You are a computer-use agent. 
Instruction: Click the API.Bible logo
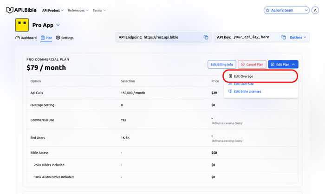point(21,10)
